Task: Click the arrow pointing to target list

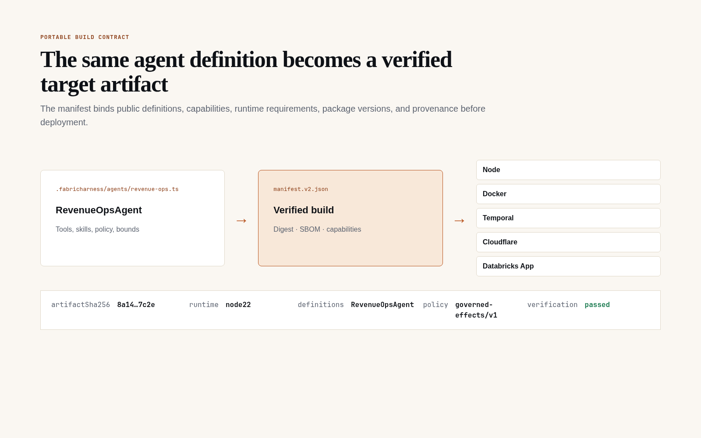Action: (x=459, y=220)
